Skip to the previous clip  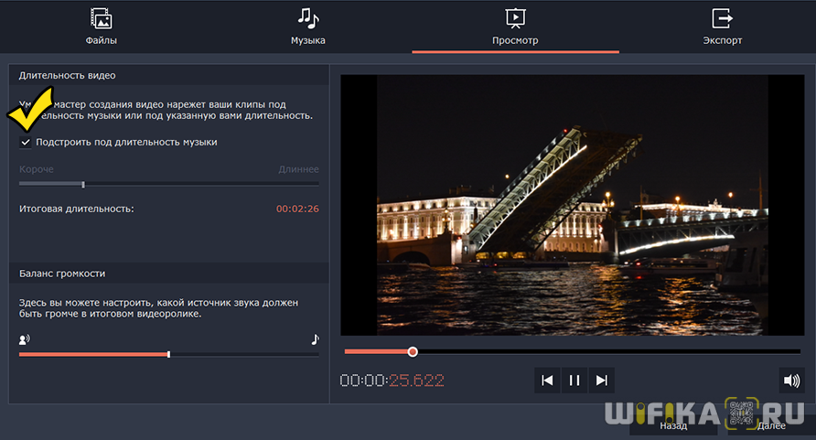[547, 381]
